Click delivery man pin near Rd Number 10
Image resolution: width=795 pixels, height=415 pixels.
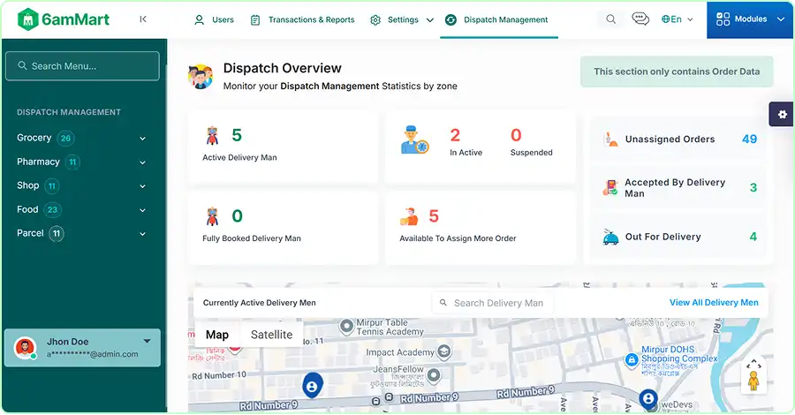313,385
